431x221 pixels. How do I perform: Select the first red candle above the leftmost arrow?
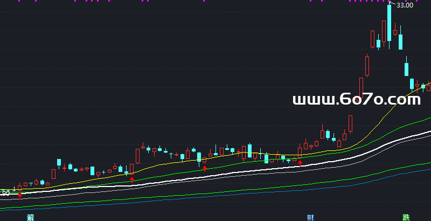coord(20,187)
